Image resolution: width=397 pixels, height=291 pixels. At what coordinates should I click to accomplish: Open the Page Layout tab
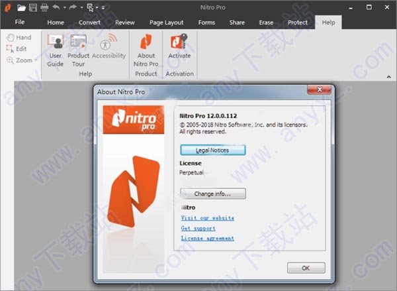pos(166,23)
